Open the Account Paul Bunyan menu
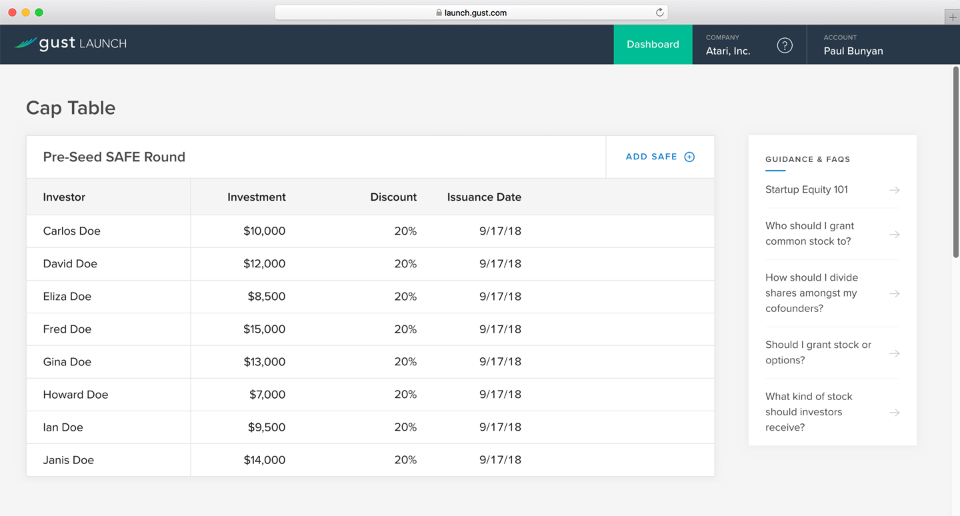This screenshot has height=516, width=960. 853,45
